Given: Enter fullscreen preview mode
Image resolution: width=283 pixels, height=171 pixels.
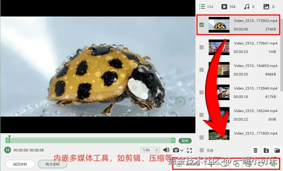Looking at the screenshot, I should coord(189,150).
